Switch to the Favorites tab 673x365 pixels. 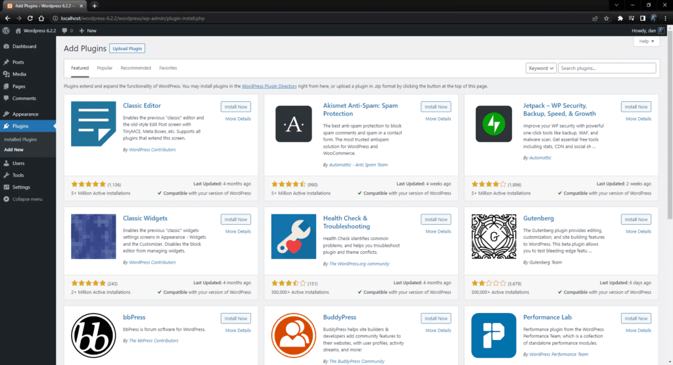[x=168, y=68]
